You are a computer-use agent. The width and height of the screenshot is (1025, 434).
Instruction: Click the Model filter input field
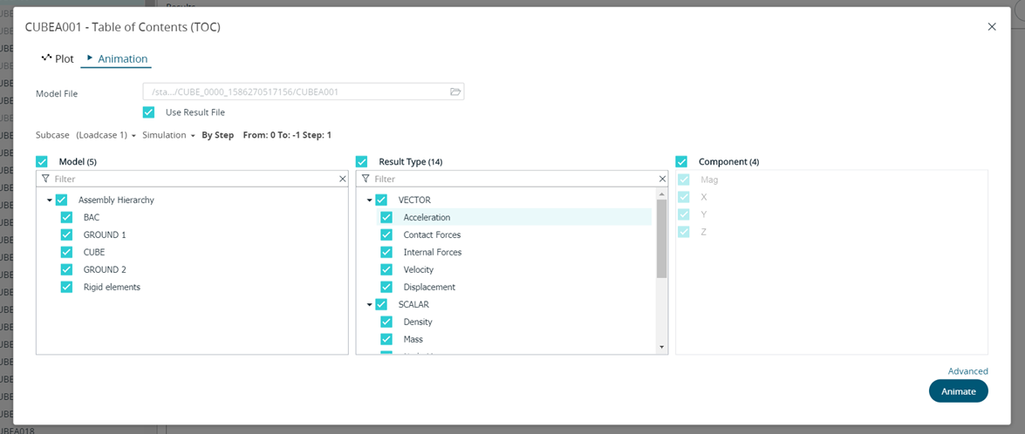[x=192, y=179]
